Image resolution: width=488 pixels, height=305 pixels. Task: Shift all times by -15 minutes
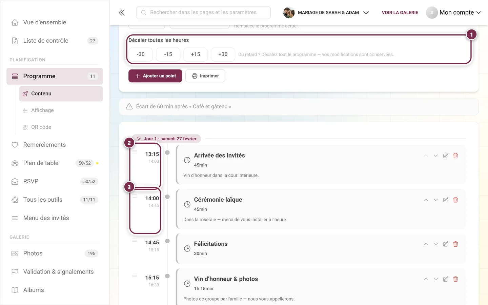pos(168,54)
